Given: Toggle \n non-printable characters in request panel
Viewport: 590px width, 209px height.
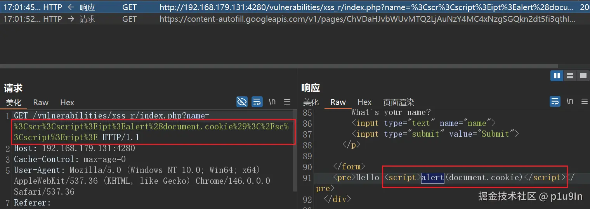Looking at the screenshot, I should (x=272, y=102).
